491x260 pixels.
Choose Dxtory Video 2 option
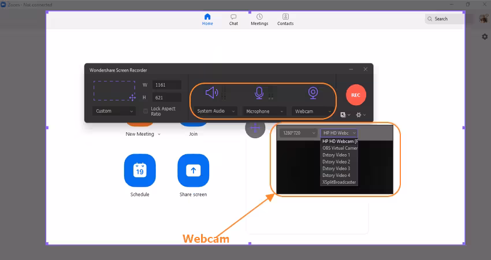coord(339,162)
